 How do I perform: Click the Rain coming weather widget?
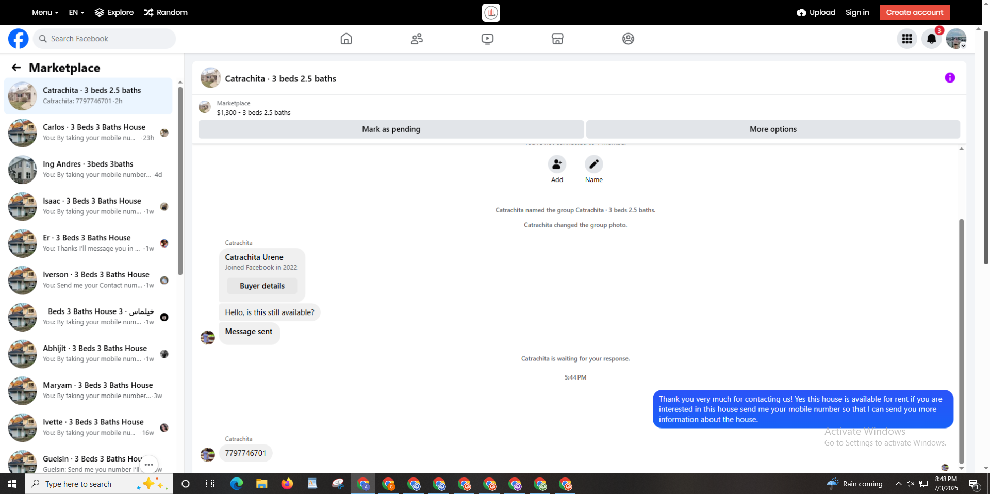point(855,484)
